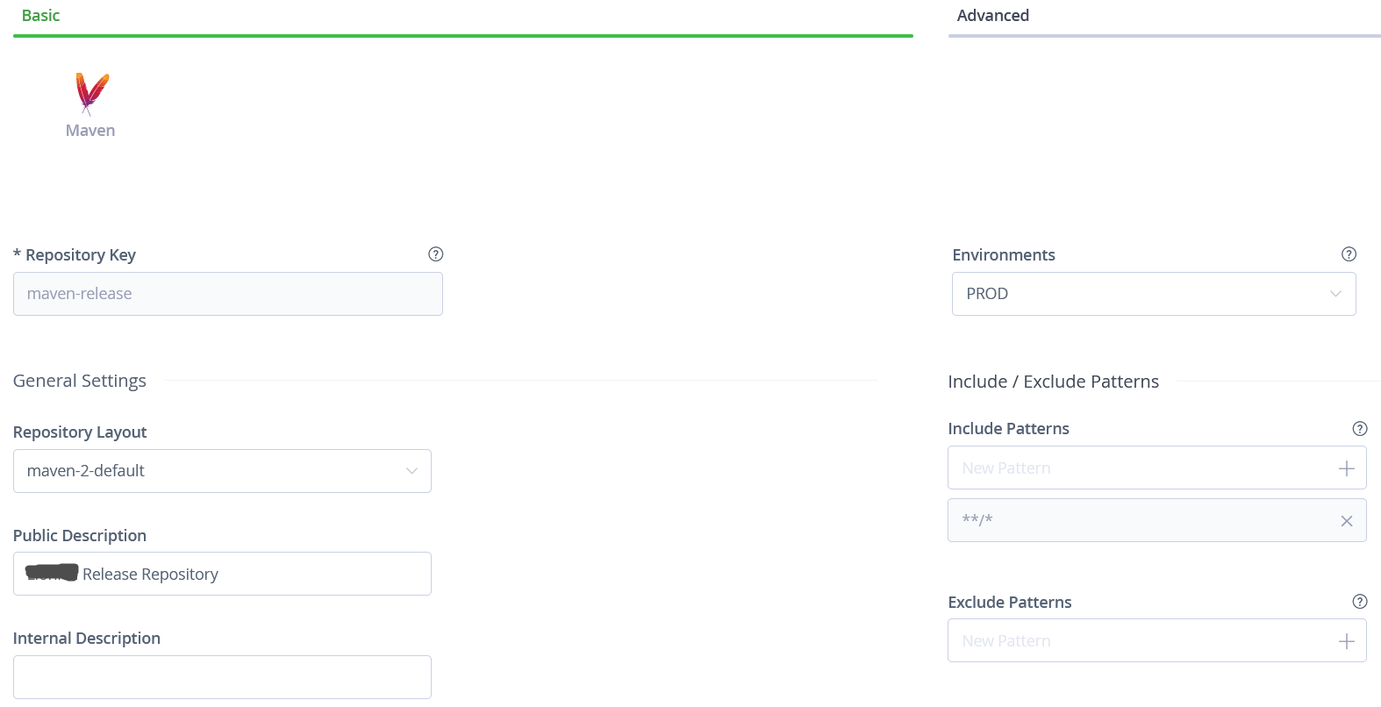Add new exclude pattern with plus icon
The image size is (1381, 707).
pyautogui.click(x=1346, y=641)
